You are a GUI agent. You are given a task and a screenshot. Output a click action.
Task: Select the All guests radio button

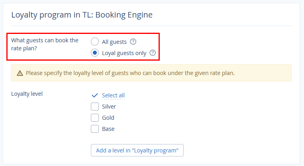(x=95, y=41)
